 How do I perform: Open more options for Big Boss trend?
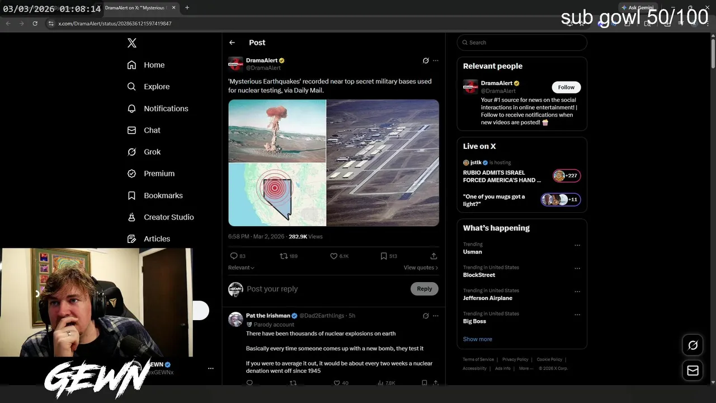[577, 315]
